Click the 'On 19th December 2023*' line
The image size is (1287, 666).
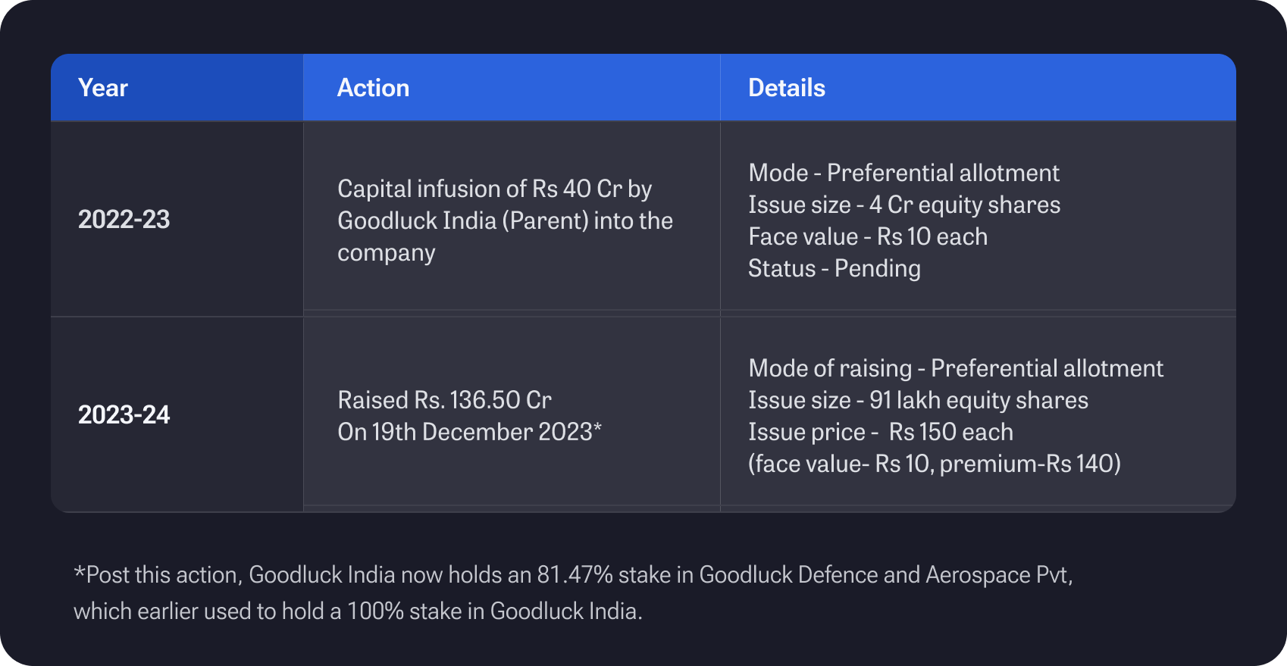point(469,432)
